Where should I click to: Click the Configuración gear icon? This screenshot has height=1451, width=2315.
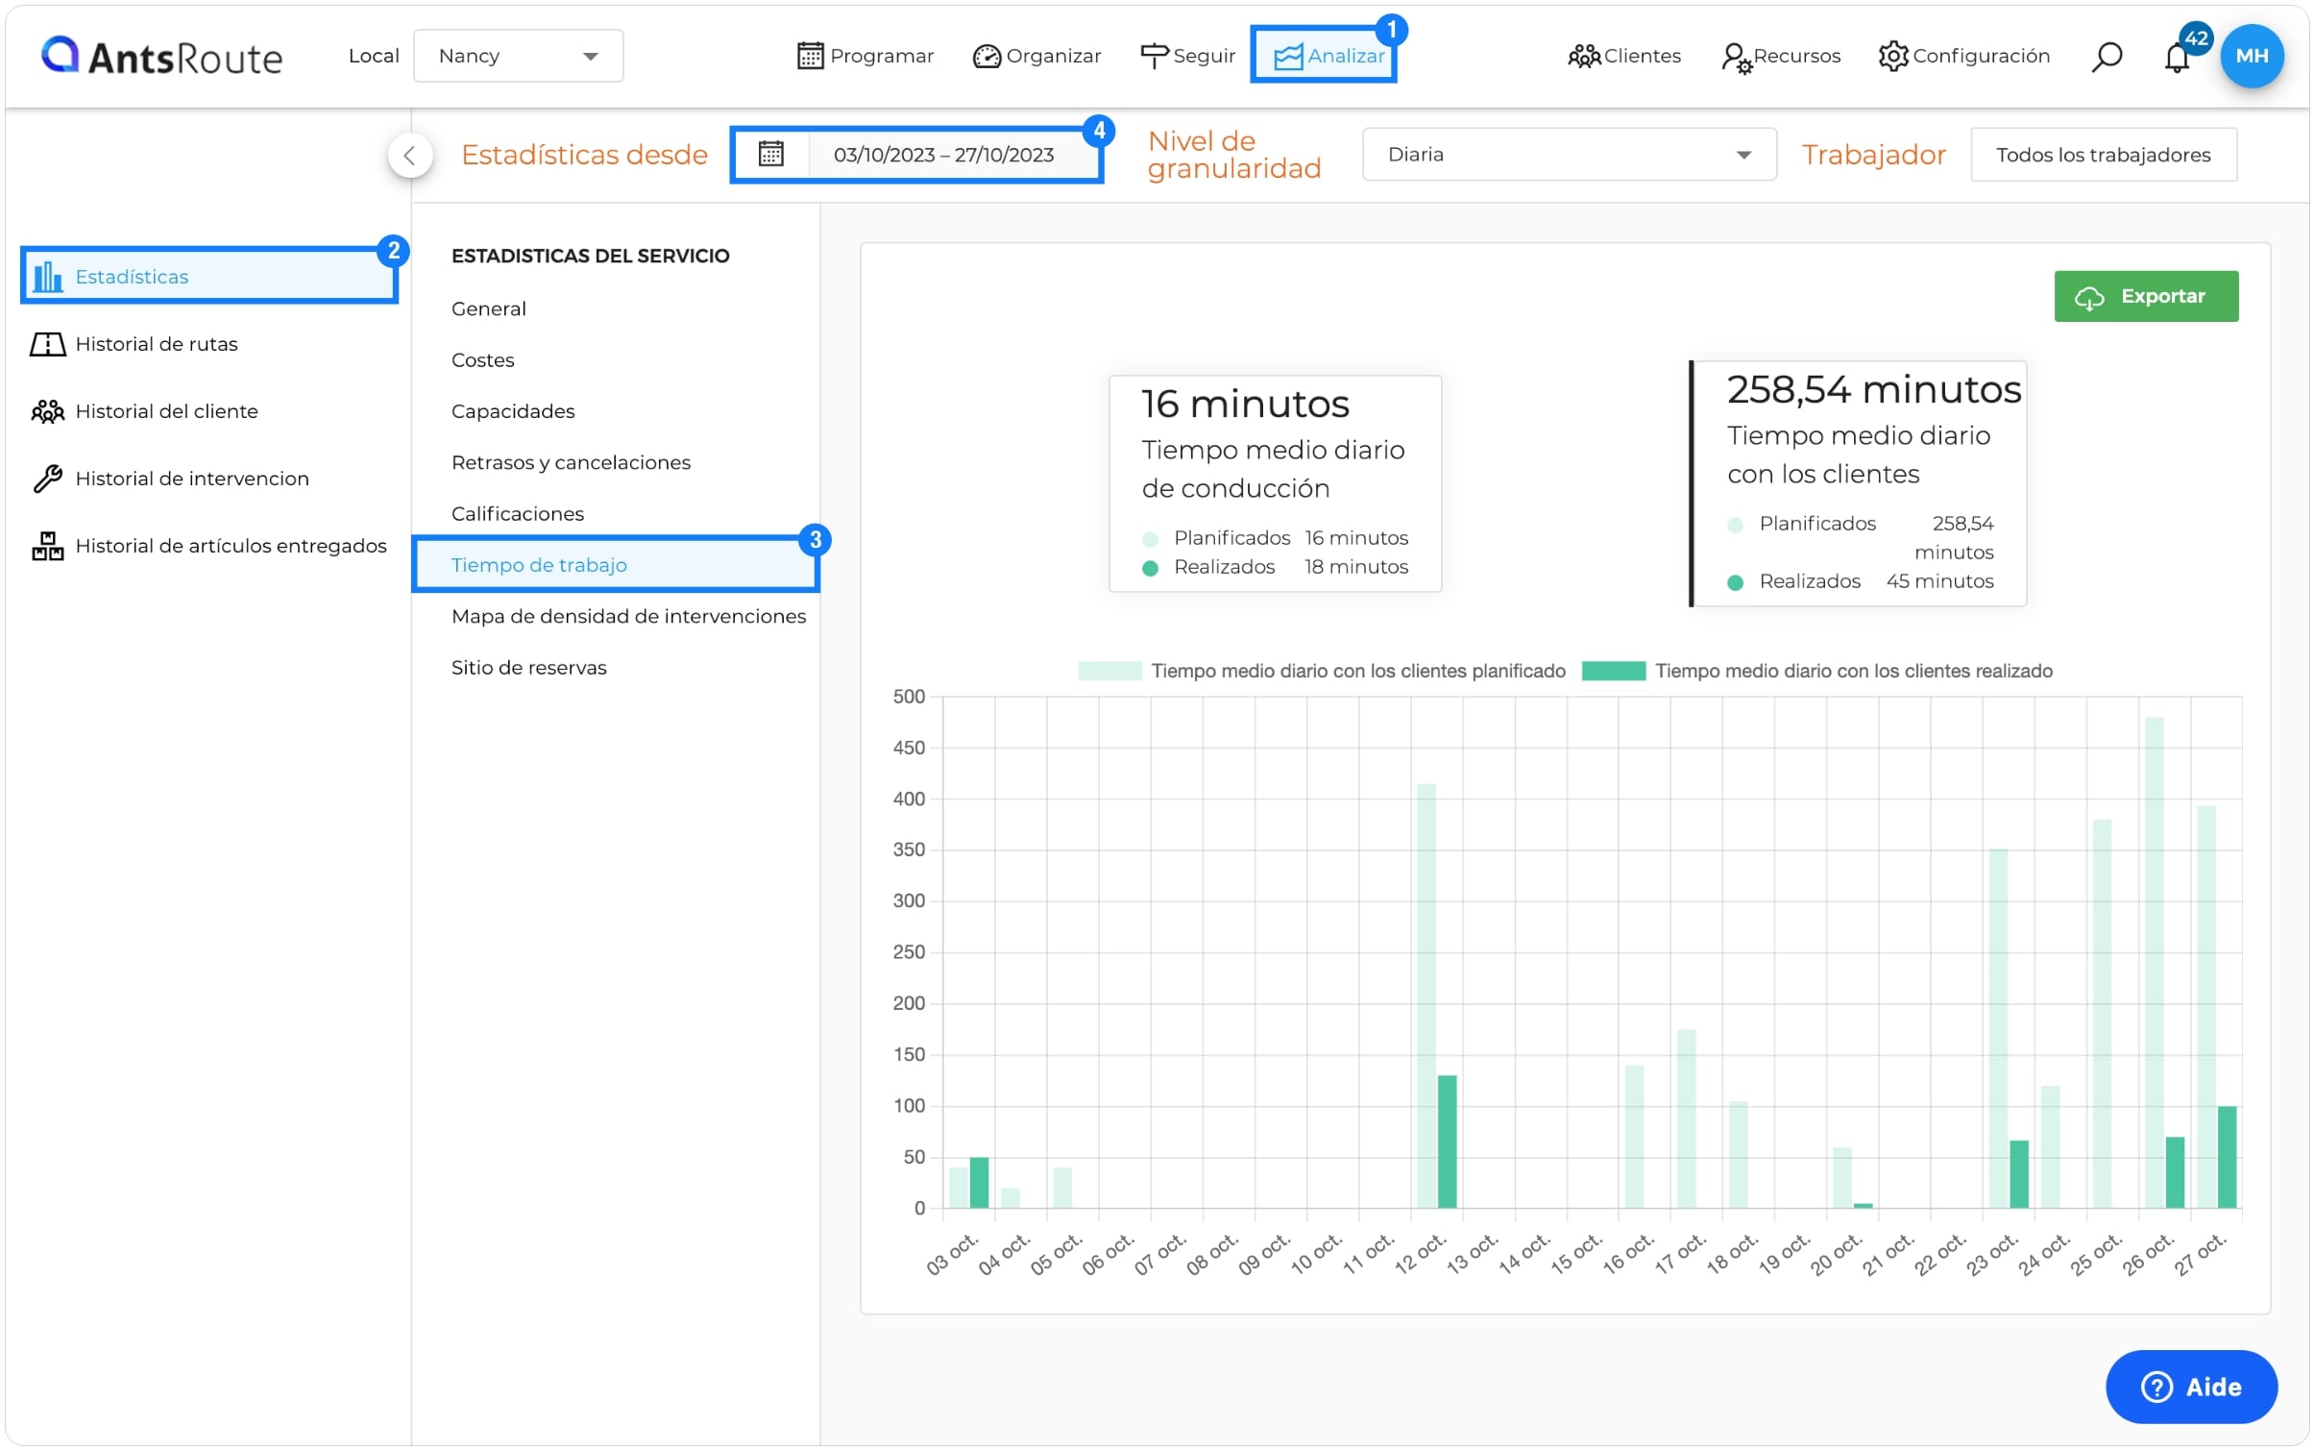click(x=1892, y=56)
